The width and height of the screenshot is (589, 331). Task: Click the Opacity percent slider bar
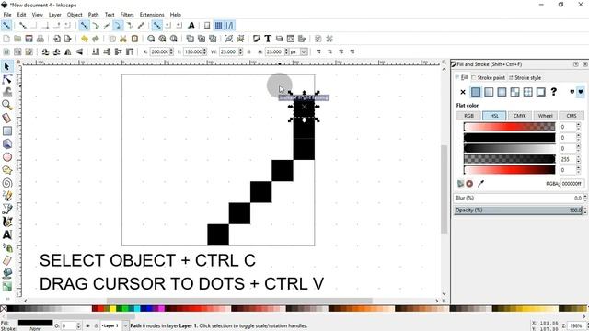pos(518,211)
